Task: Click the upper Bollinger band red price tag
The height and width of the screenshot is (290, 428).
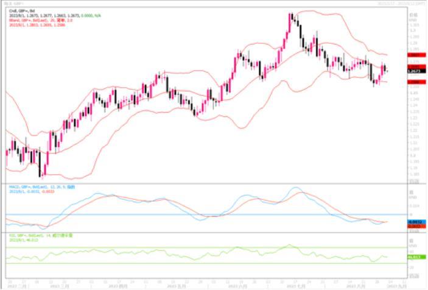Action: 395,55
